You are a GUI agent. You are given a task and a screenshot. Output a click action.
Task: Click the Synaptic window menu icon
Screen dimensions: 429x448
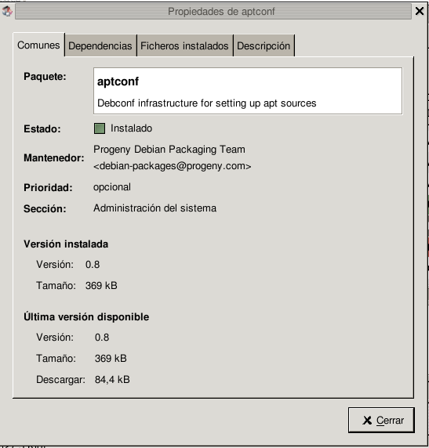tap(7, 11)
